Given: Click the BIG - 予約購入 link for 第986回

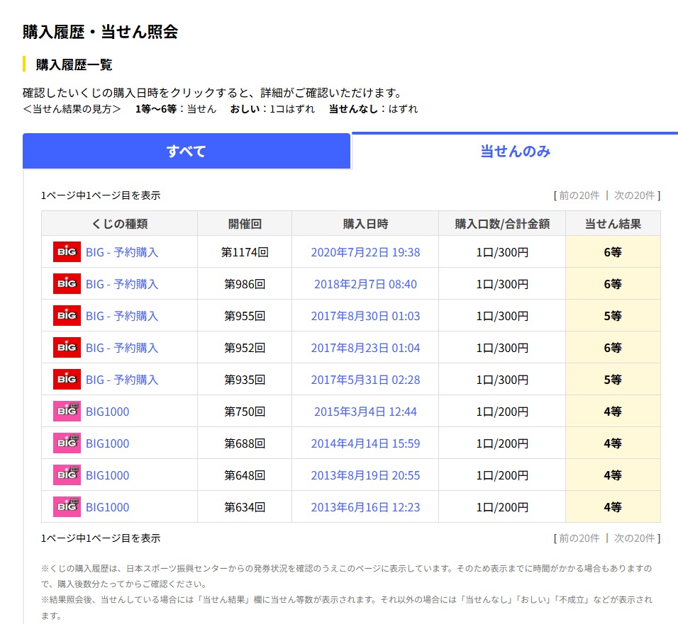Looking at the screenshot, I should tap(122, 284).
